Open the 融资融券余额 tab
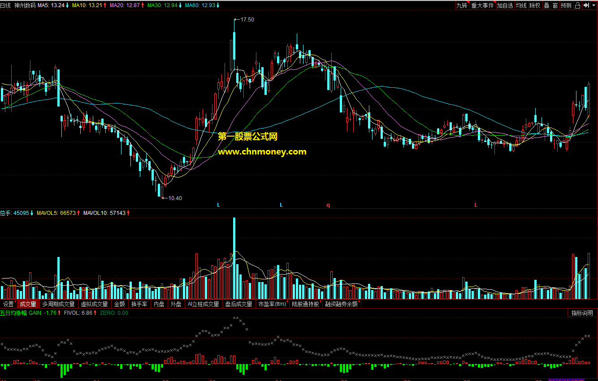598x381 pixels. coord(342,304)
